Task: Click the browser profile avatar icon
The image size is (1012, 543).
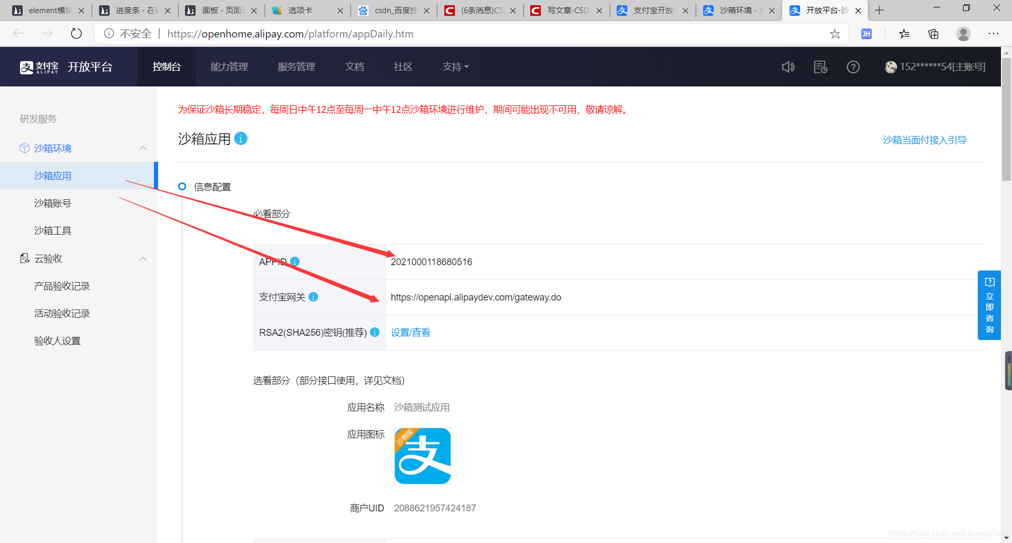Action: coord(964,34)
